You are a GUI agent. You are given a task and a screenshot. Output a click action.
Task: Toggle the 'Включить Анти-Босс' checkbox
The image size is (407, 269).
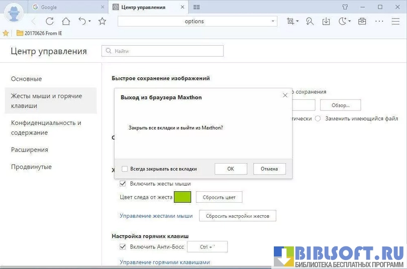(123, 247)
